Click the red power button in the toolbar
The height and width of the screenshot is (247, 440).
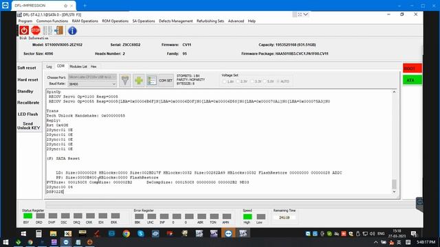24,30
